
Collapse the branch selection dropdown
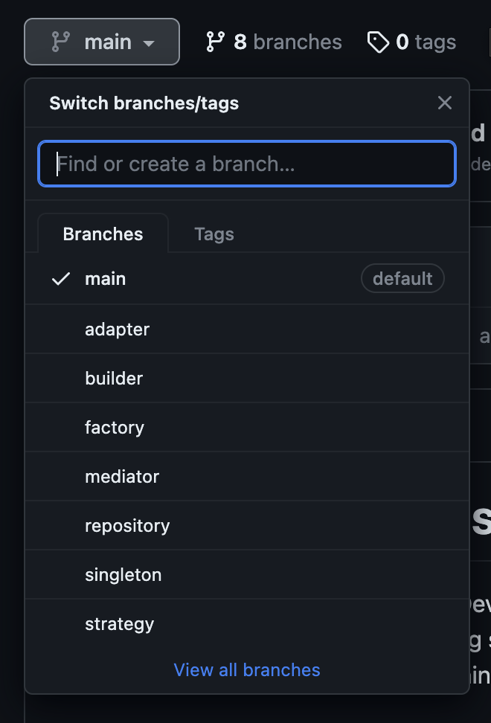click(102, 42)
